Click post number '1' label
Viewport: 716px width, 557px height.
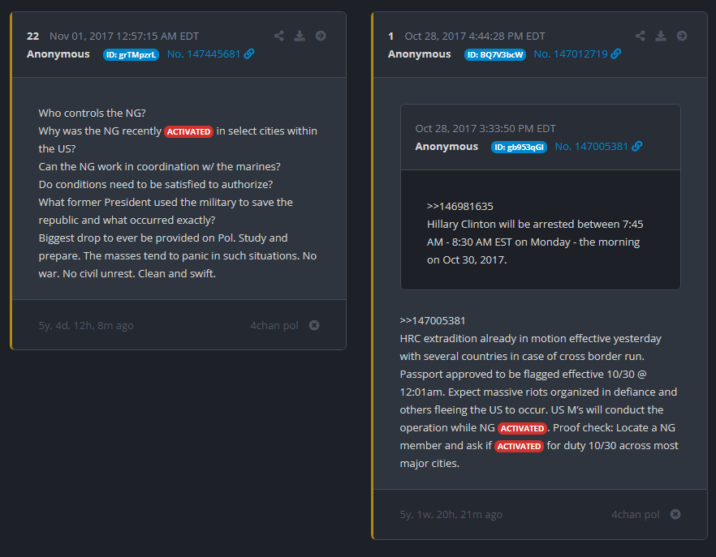coord(391,36)
